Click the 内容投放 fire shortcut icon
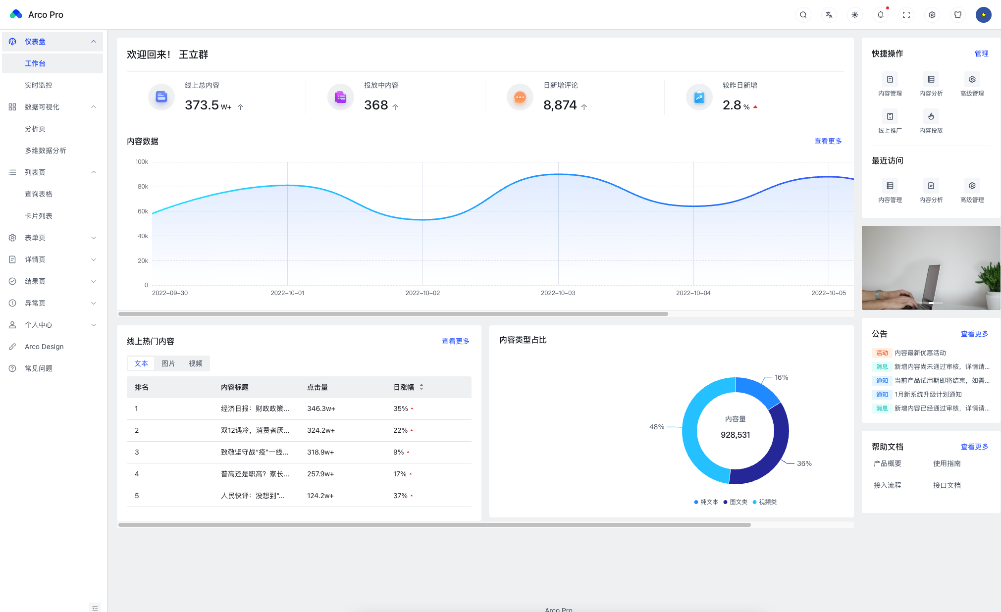The height and width of the screenshot is (612, 1001). click(x=931, y=116)
